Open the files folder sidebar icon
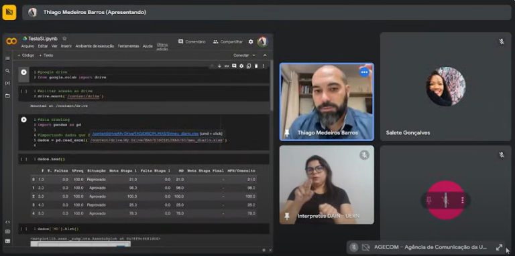 click(7, 96)
